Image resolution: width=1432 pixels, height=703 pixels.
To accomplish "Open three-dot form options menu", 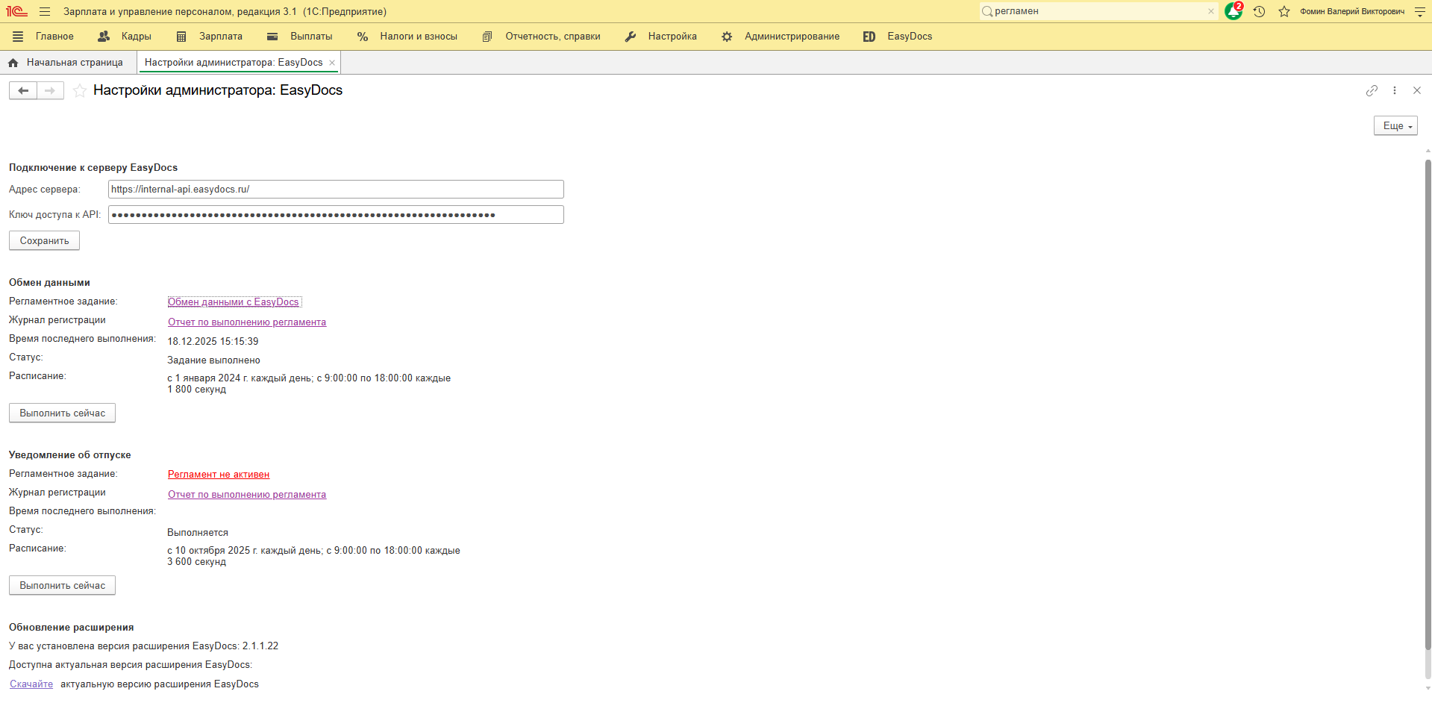I will pos(1394,90).
